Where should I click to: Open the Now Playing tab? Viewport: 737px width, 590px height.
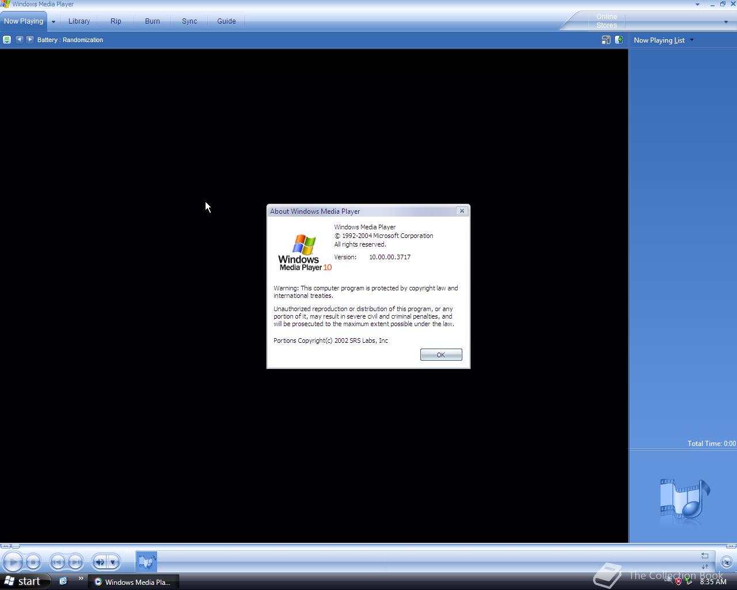click(24, 21)
